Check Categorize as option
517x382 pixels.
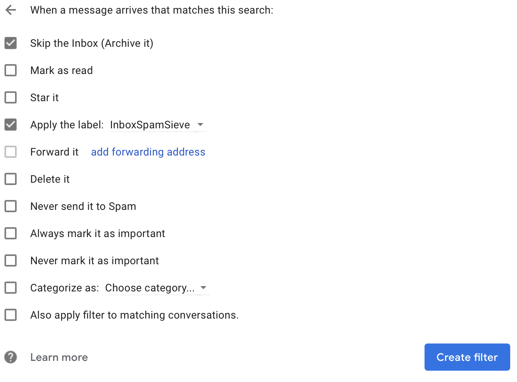coord(11,288)
